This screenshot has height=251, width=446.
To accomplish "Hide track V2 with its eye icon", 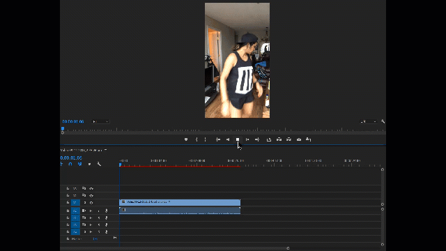I will tap(91, 196).
